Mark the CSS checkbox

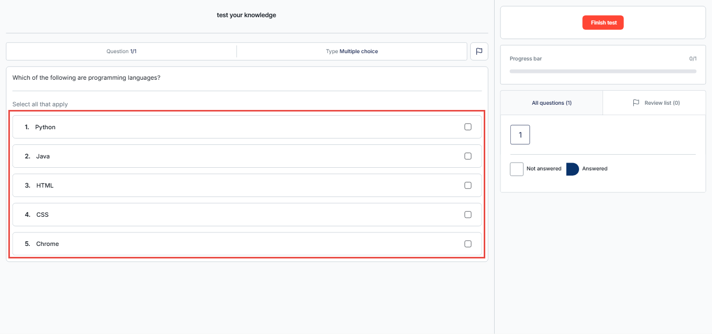(x=468, y=215)
